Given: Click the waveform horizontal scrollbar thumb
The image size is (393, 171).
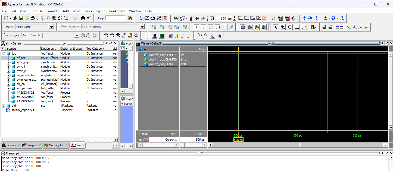Looking at the screenshot, I should pos(300,145).
